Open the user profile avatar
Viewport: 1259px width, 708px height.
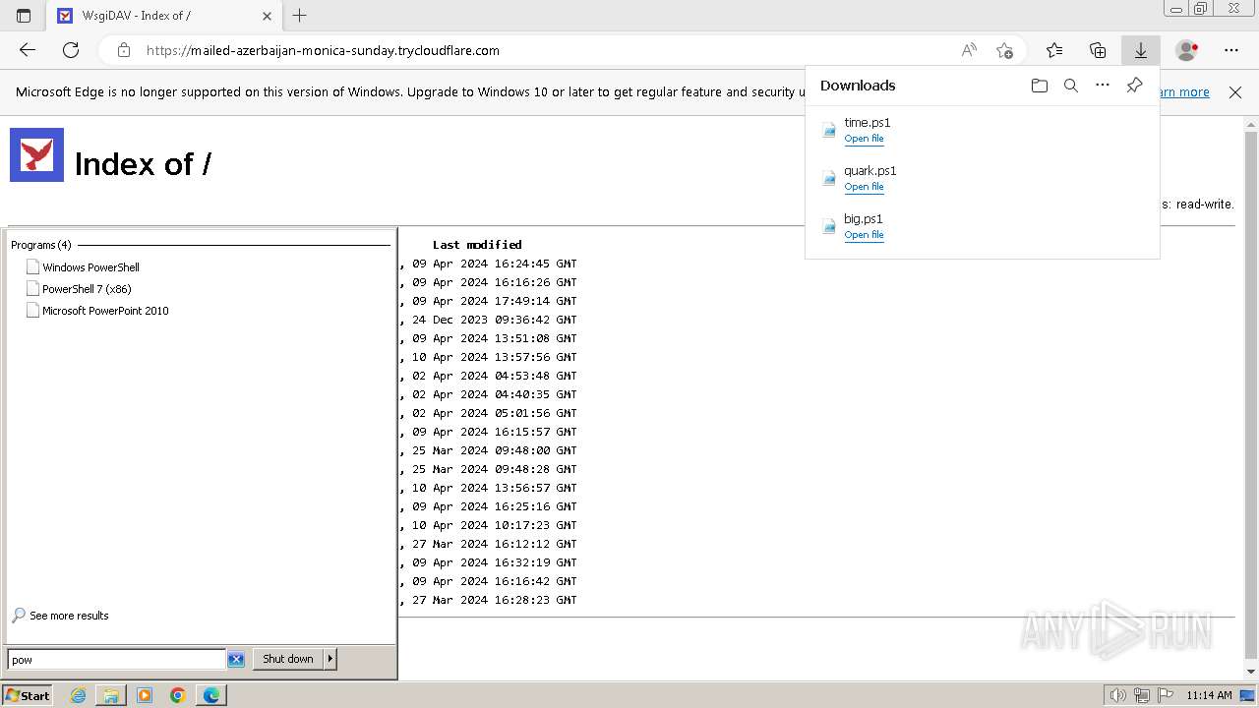pyautogui.click(x=1187, y=50)
